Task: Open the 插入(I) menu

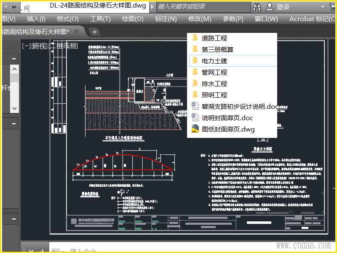Action: [36, 19]
